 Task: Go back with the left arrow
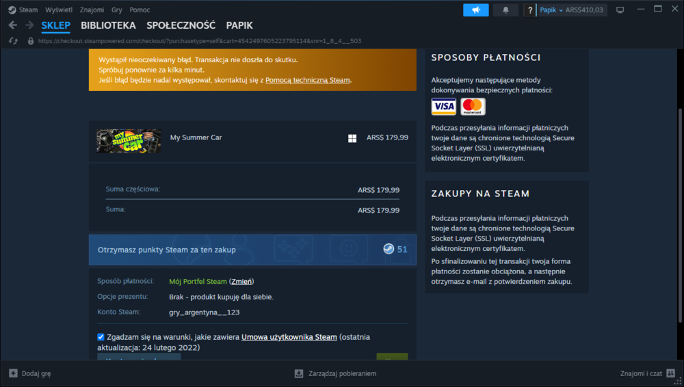12,25
